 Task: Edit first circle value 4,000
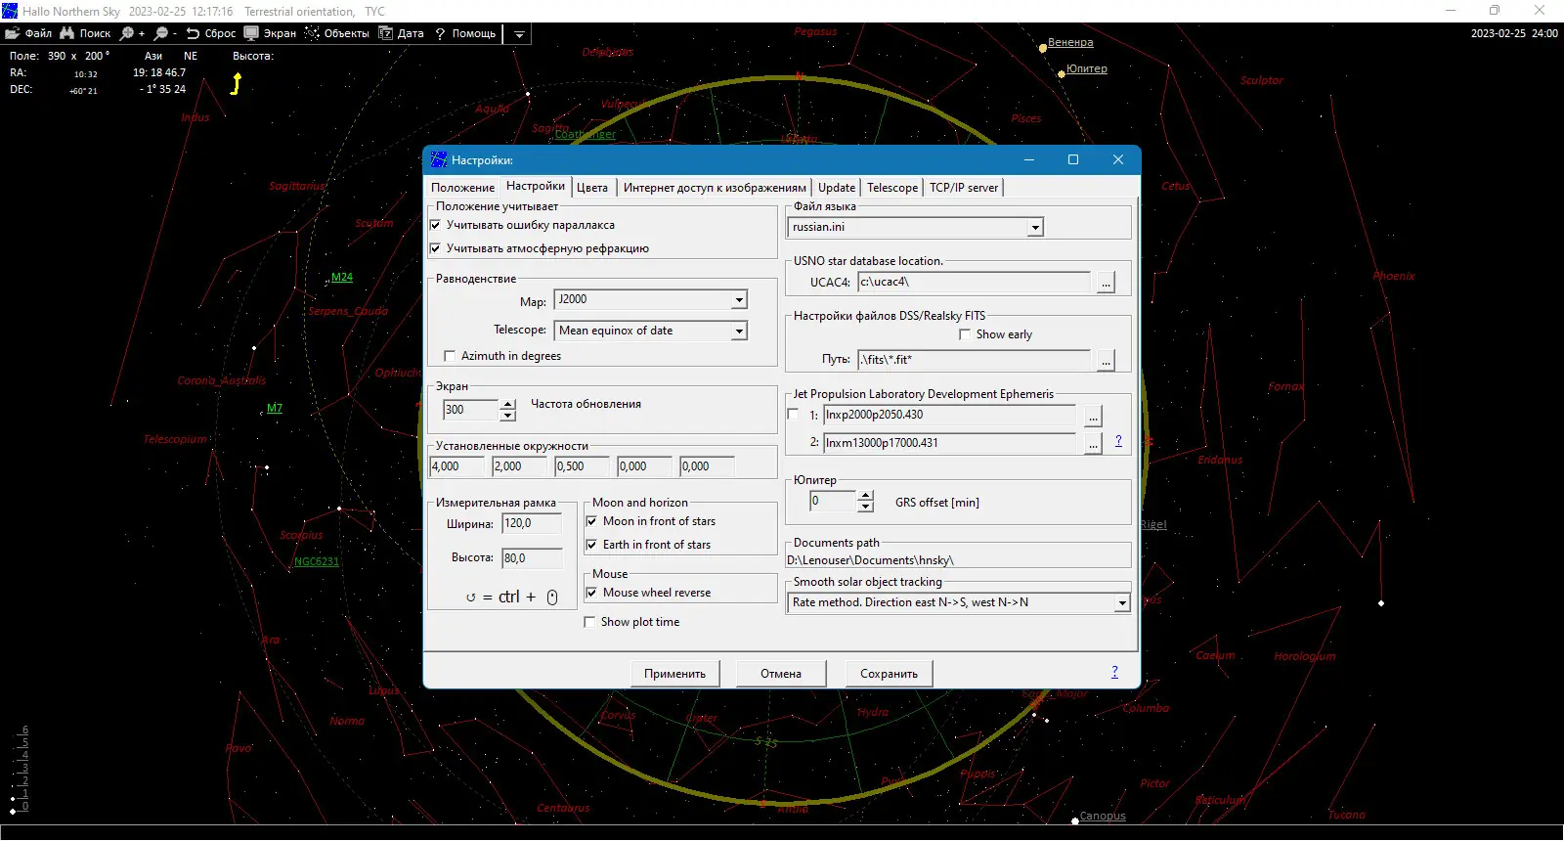pos(456,467)
